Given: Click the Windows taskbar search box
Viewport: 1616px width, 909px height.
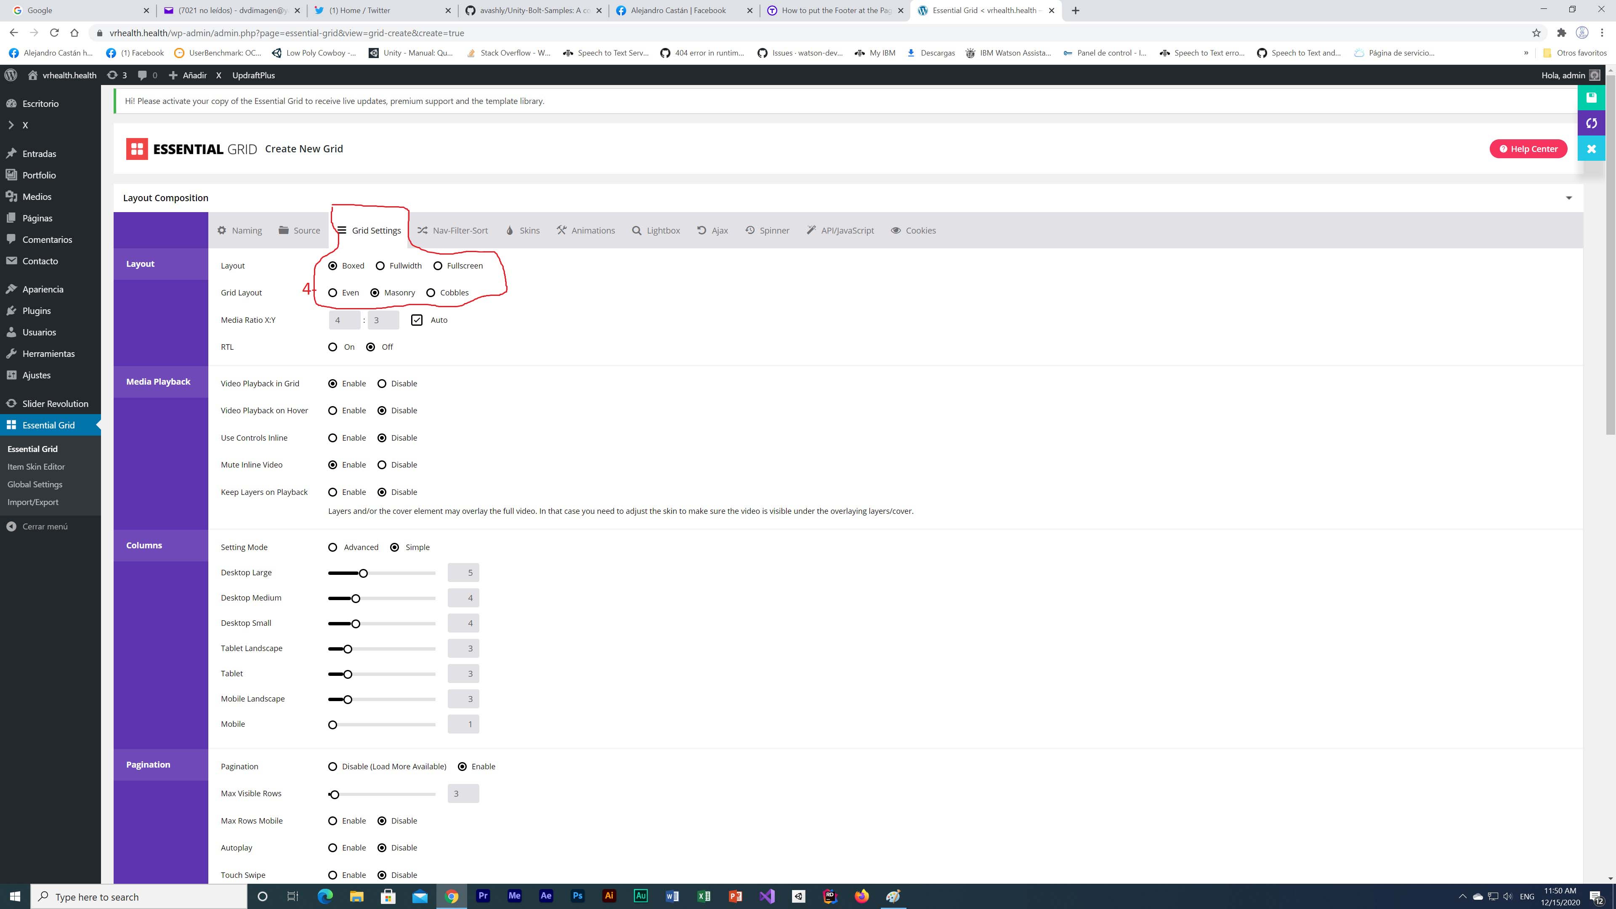Looking at the screenshot, I should 139,896.
